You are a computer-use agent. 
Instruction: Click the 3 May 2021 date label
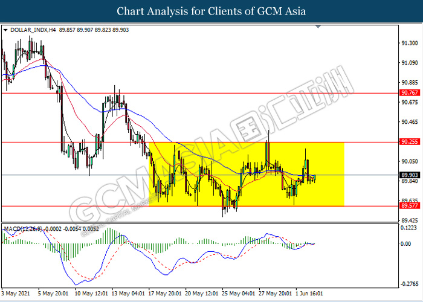15,293
